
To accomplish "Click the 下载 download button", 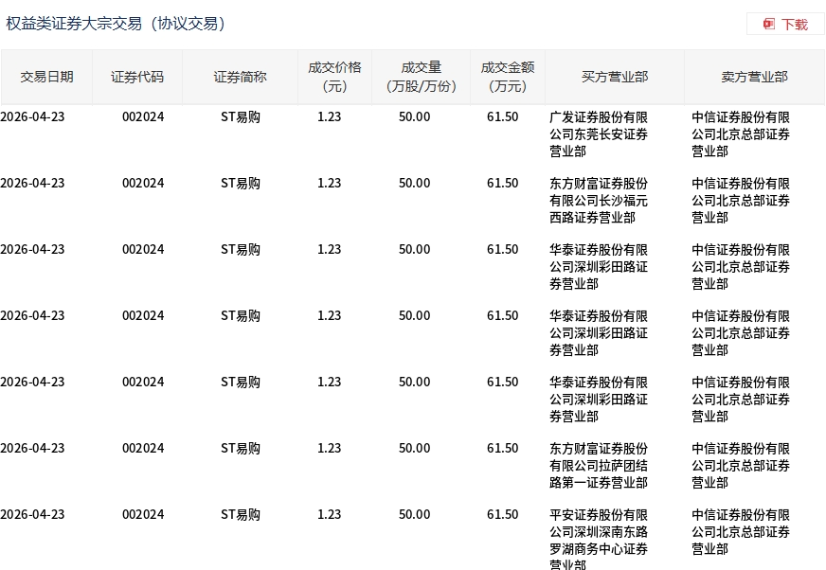I will click(785, 25).
